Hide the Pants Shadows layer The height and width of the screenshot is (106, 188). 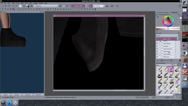(157, 54)
